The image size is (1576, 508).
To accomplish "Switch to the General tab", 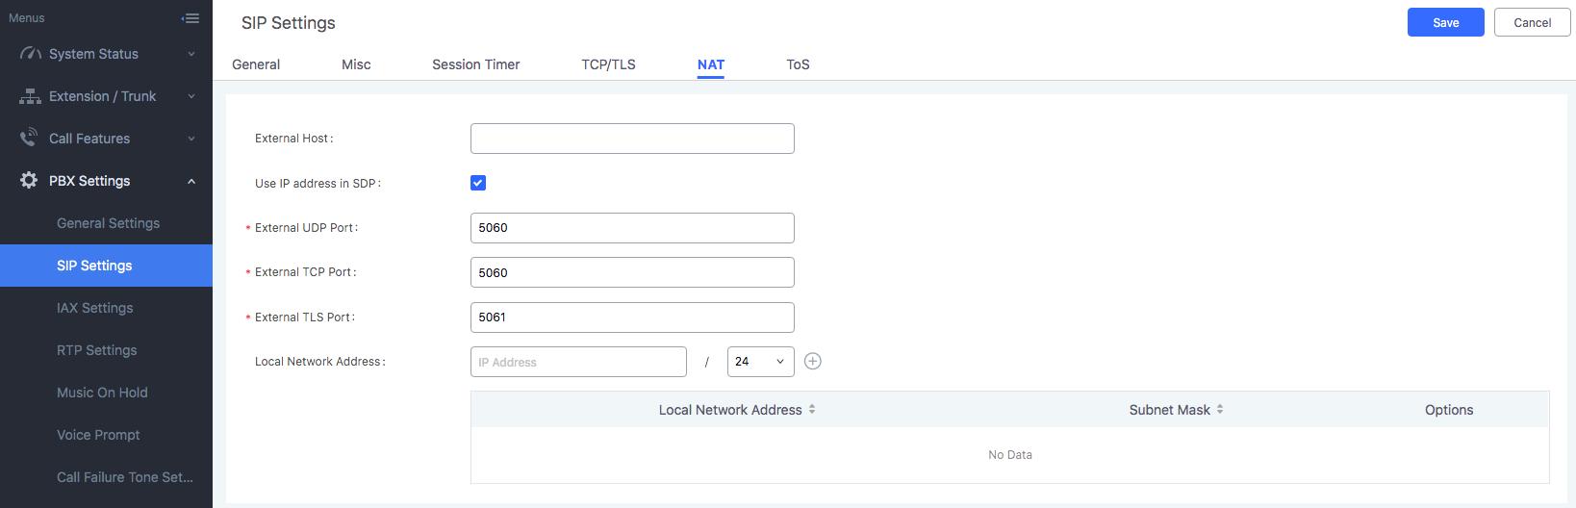I will click(x=256, y=64).
